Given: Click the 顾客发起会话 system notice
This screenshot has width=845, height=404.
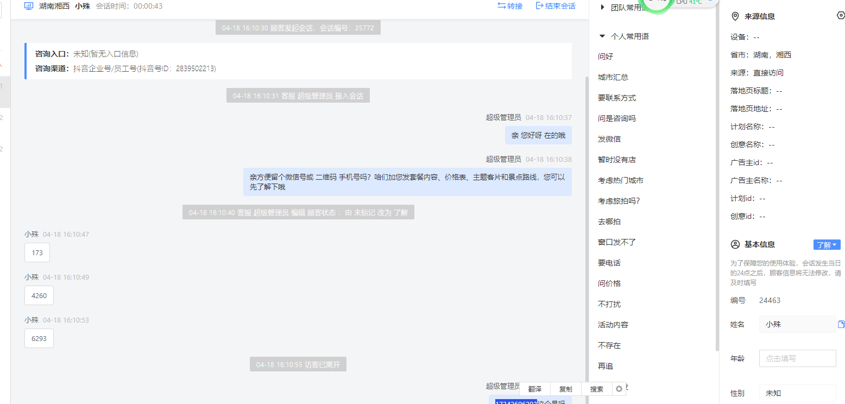Looking at the screenshot, I should coord(298,28).
